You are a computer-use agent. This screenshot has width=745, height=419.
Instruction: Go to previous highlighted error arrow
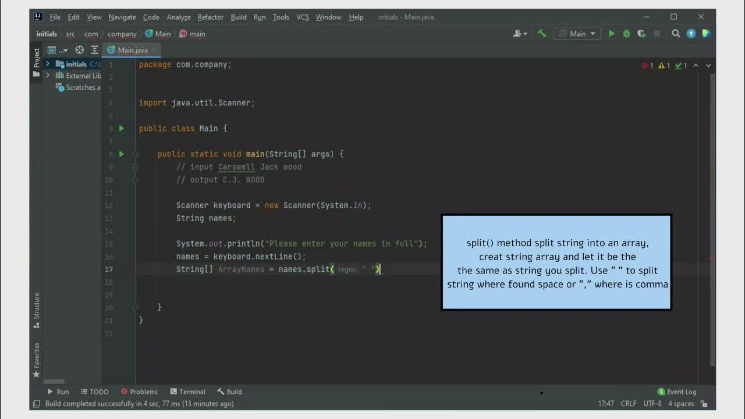[697, 66]
